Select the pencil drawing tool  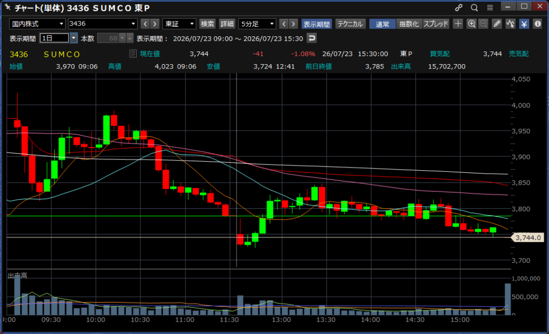497,24
